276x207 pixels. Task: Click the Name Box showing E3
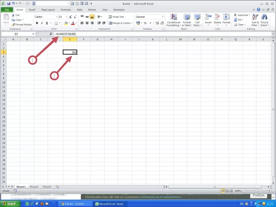pos(16,34)
